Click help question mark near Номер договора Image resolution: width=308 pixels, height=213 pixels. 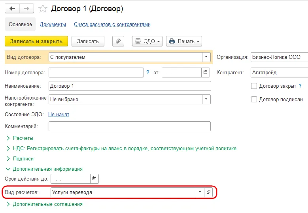click(148, 72)
